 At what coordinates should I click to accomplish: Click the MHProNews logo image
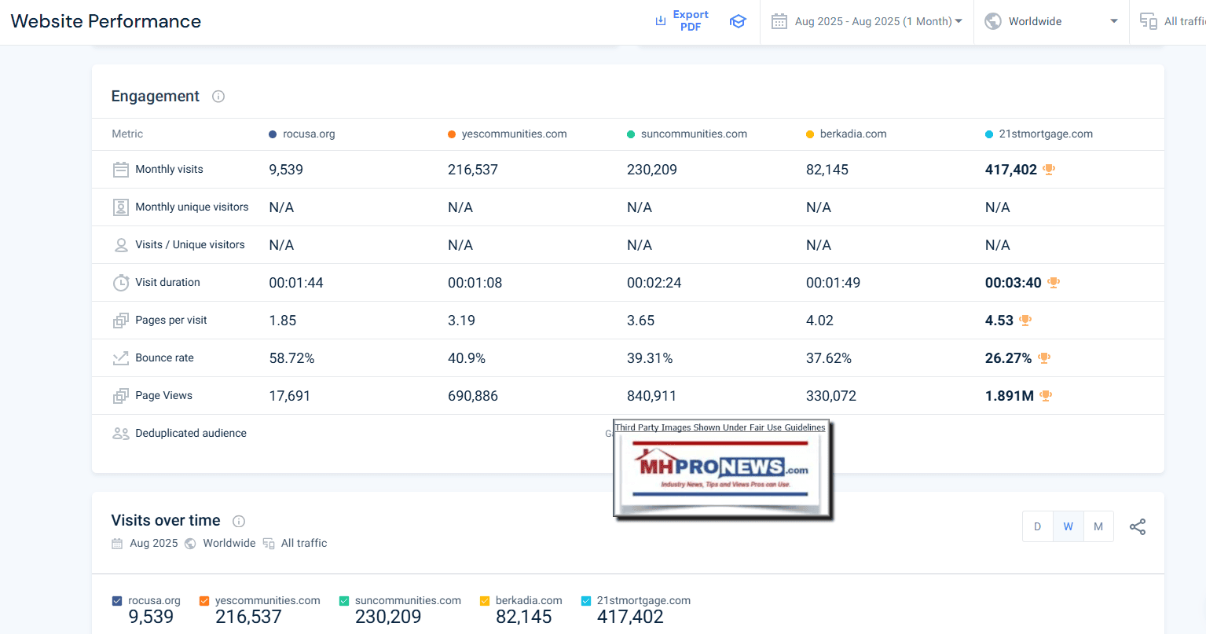(x=720, y=471)
